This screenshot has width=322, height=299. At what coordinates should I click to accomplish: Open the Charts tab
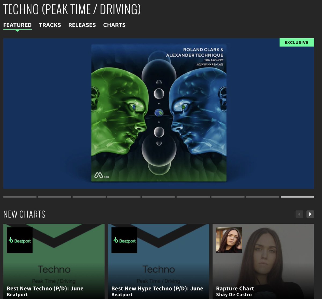pos(114,25)
